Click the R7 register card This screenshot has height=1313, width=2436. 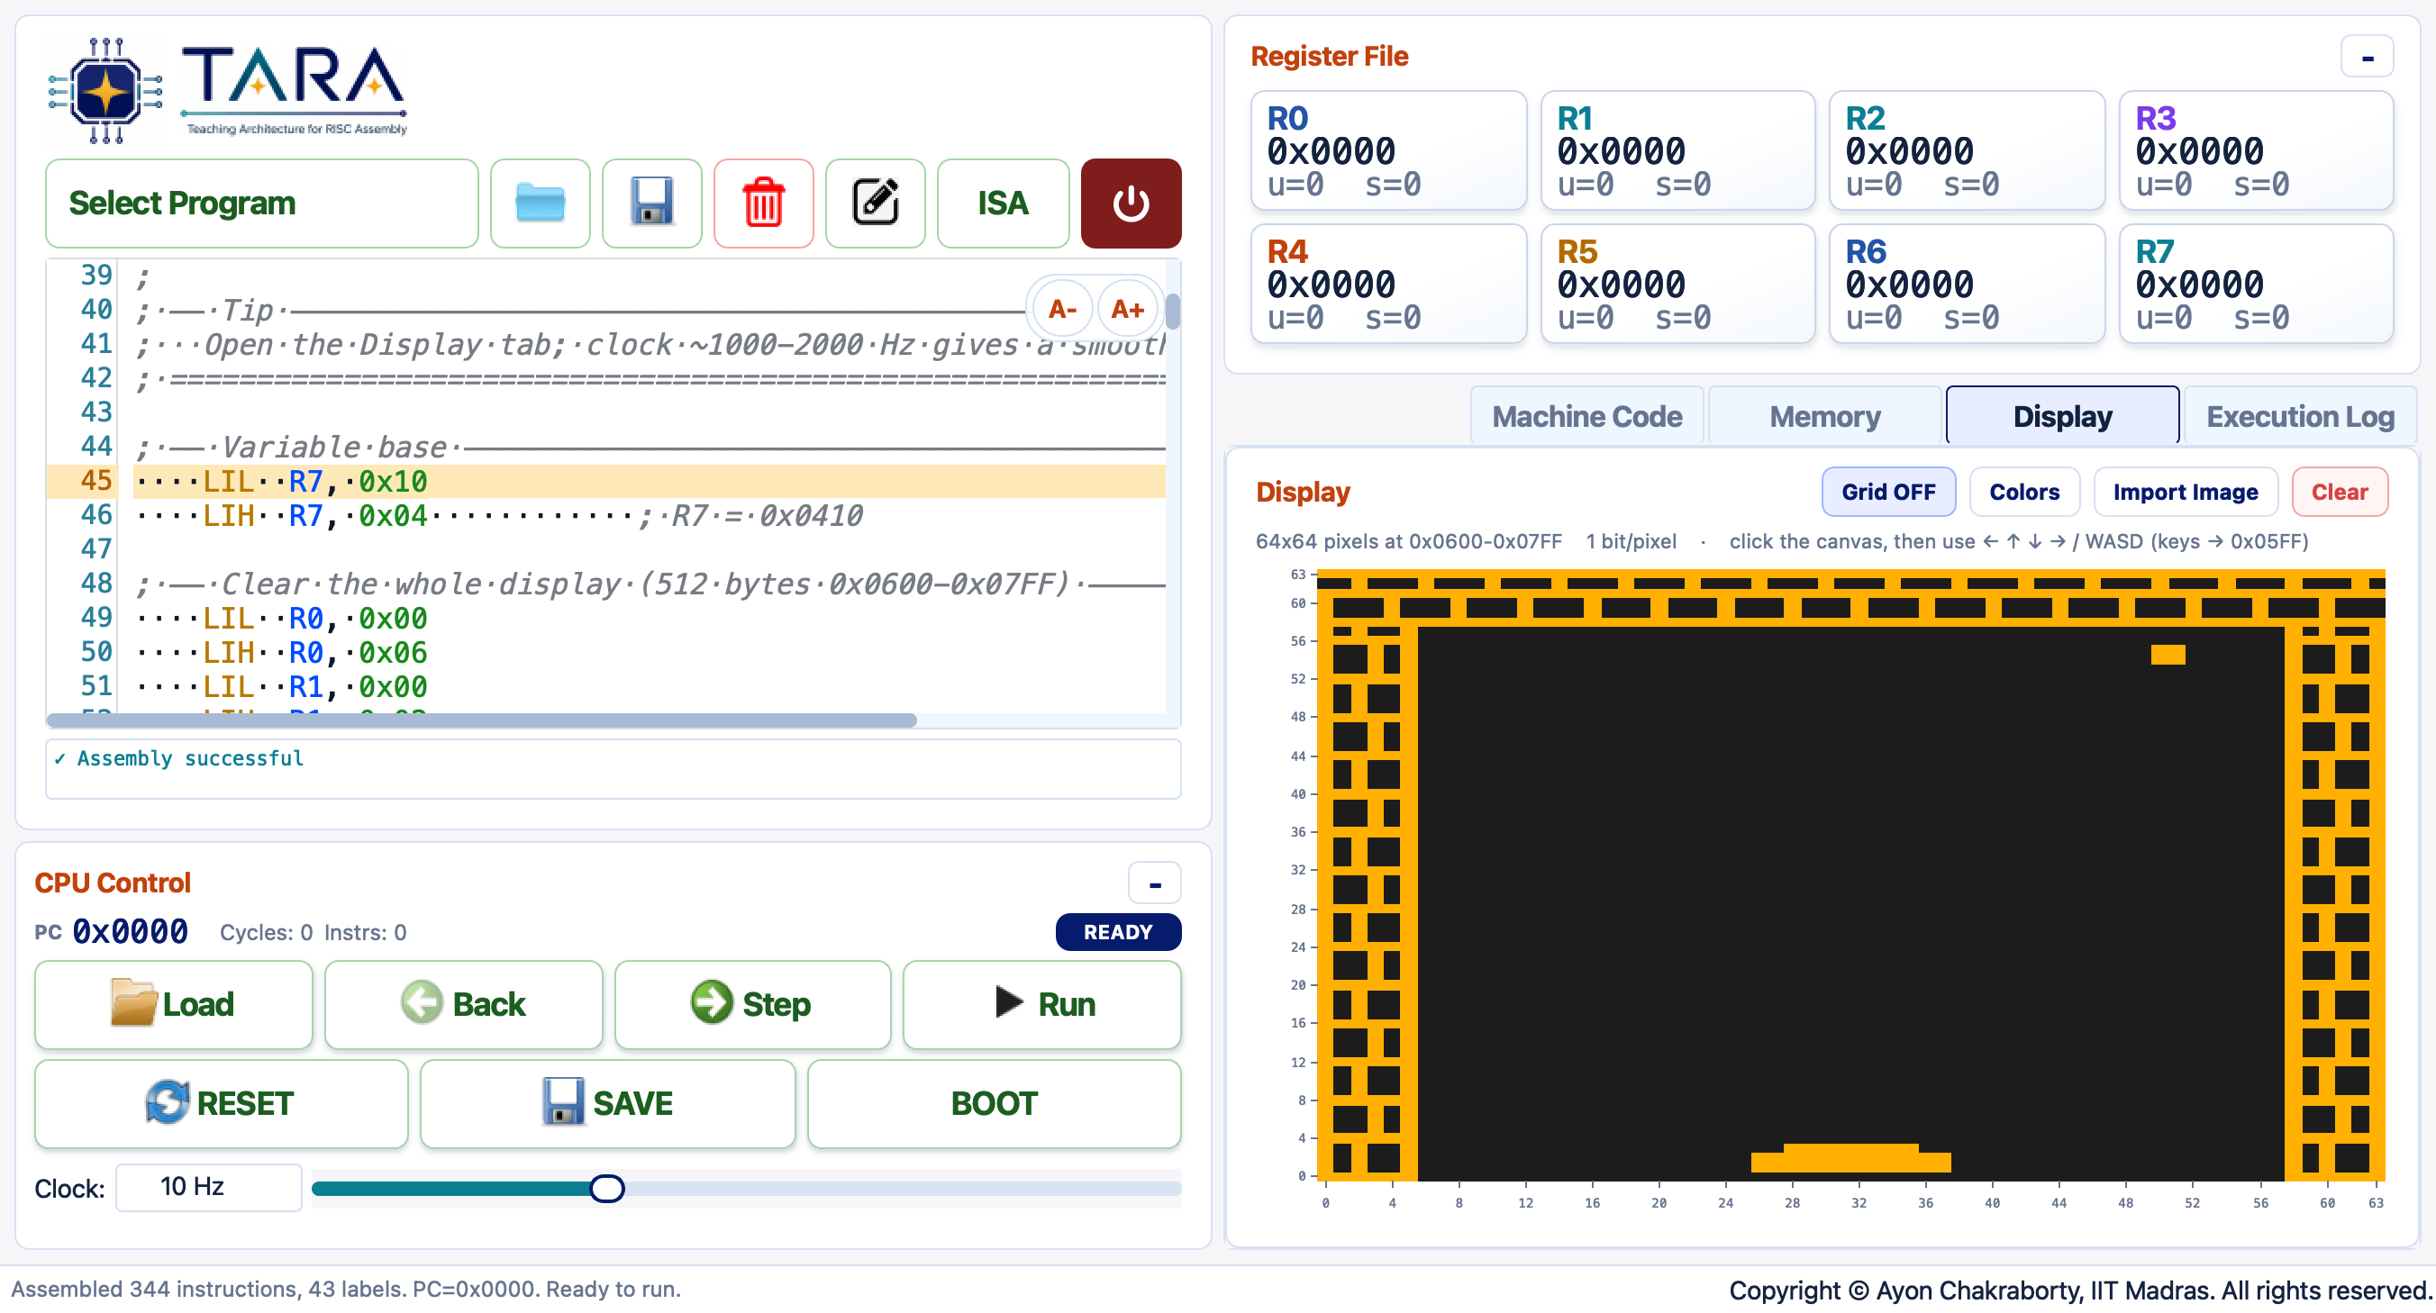(x=2257, y=284)
